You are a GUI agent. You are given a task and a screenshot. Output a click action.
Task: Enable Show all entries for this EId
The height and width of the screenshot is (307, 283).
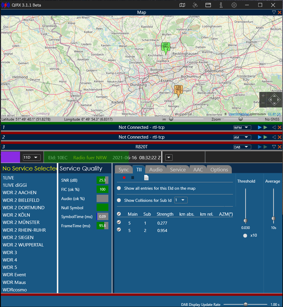(119, 188)
